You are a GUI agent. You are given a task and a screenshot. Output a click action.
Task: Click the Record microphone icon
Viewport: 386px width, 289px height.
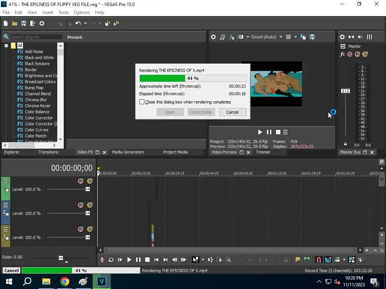pos(102,260)
